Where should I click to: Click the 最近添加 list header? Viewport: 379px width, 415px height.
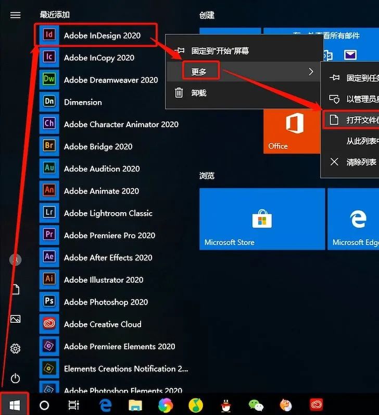(55, 15)
